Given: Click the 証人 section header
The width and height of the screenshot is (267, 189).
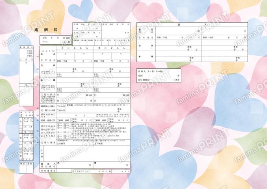Looking at the screenshot, I should click(192, 25).
